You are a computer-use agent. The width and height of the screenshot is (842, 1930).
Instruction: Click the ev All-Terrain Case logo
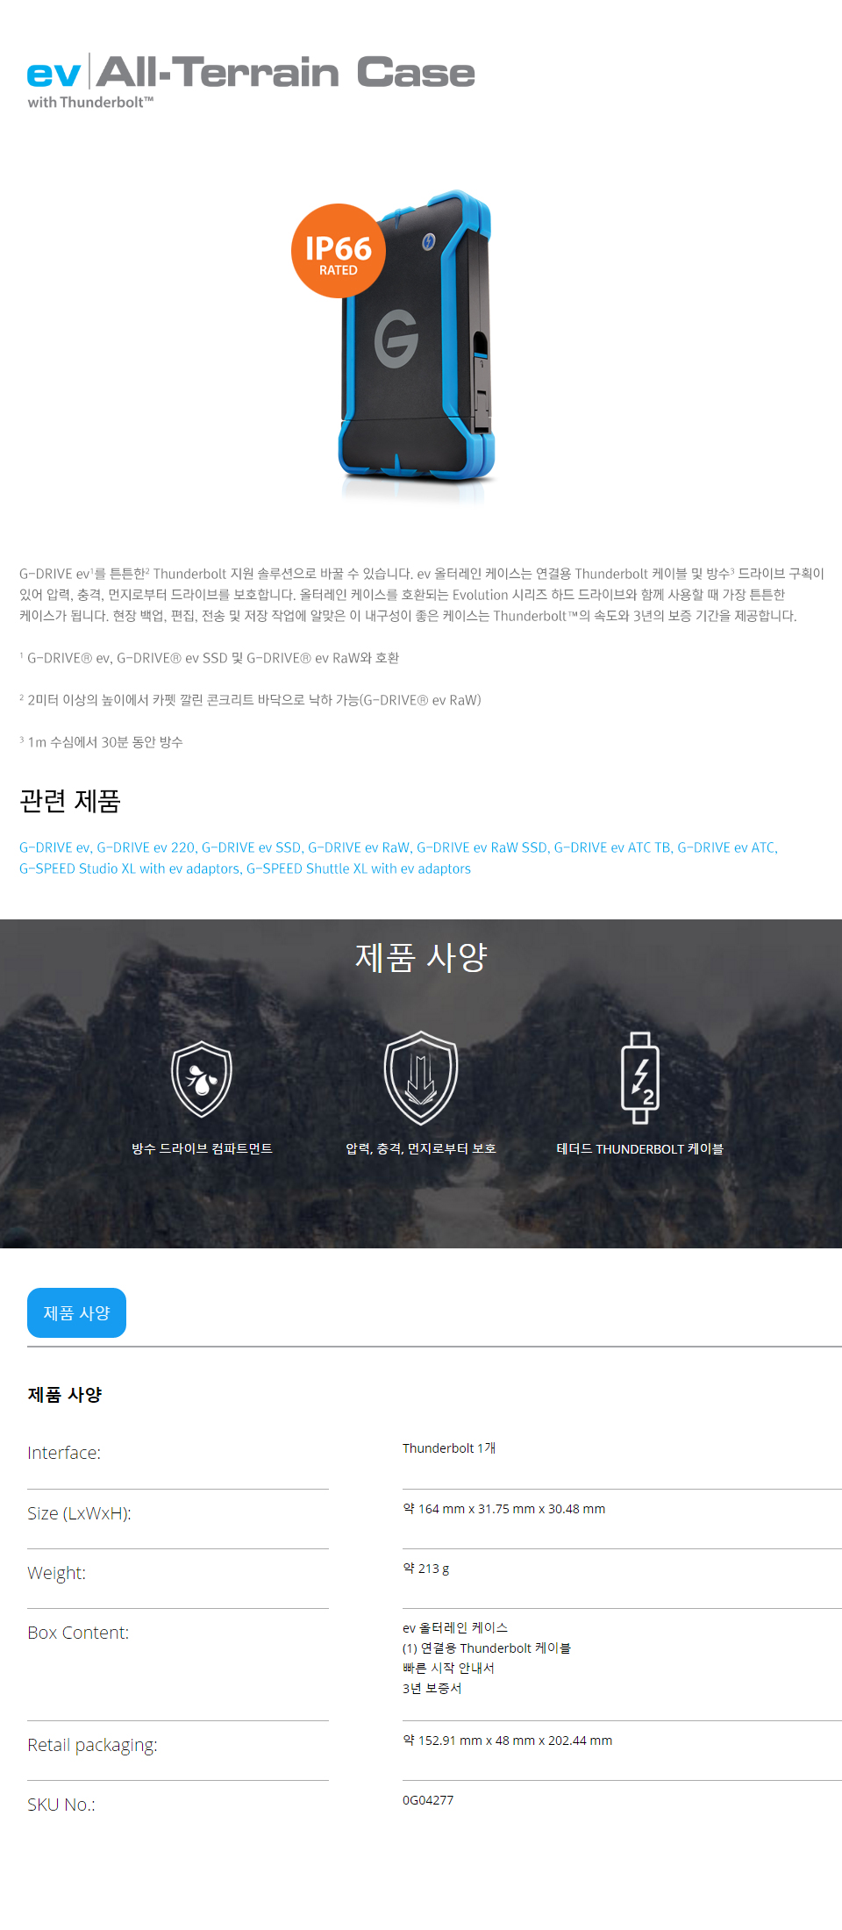251,81
